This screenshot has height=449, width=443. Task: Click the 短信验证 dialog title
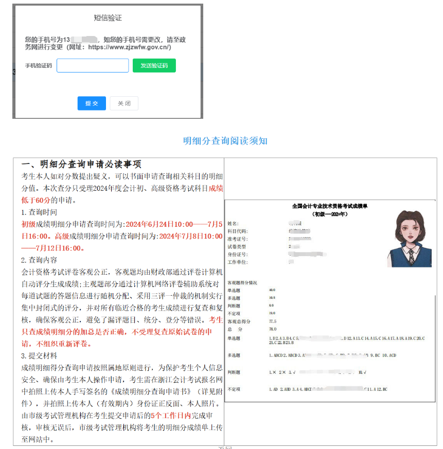click(x=108, y=18)
